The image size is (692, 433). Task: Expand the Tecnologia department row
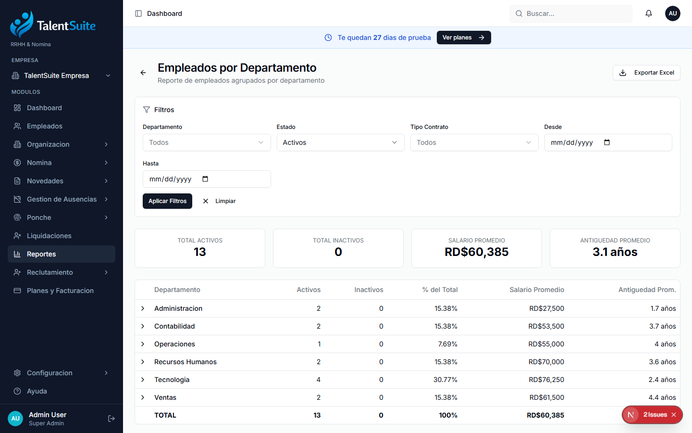143,380
